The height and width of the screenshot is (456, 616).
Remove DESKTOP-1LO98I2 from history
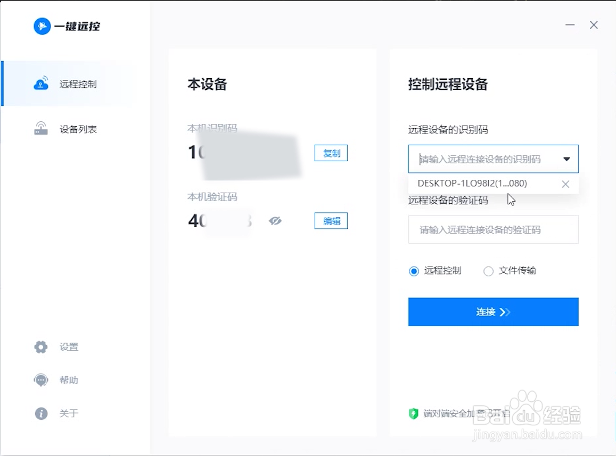point(565,184)
